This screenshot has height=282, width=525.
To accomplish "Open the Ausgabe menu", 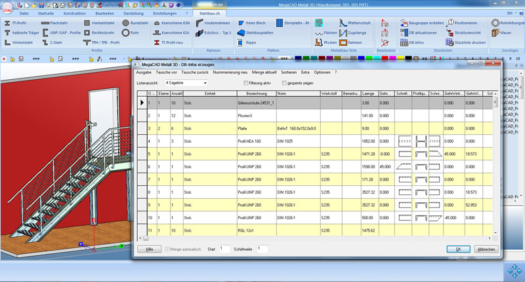I will coord(143,72).
